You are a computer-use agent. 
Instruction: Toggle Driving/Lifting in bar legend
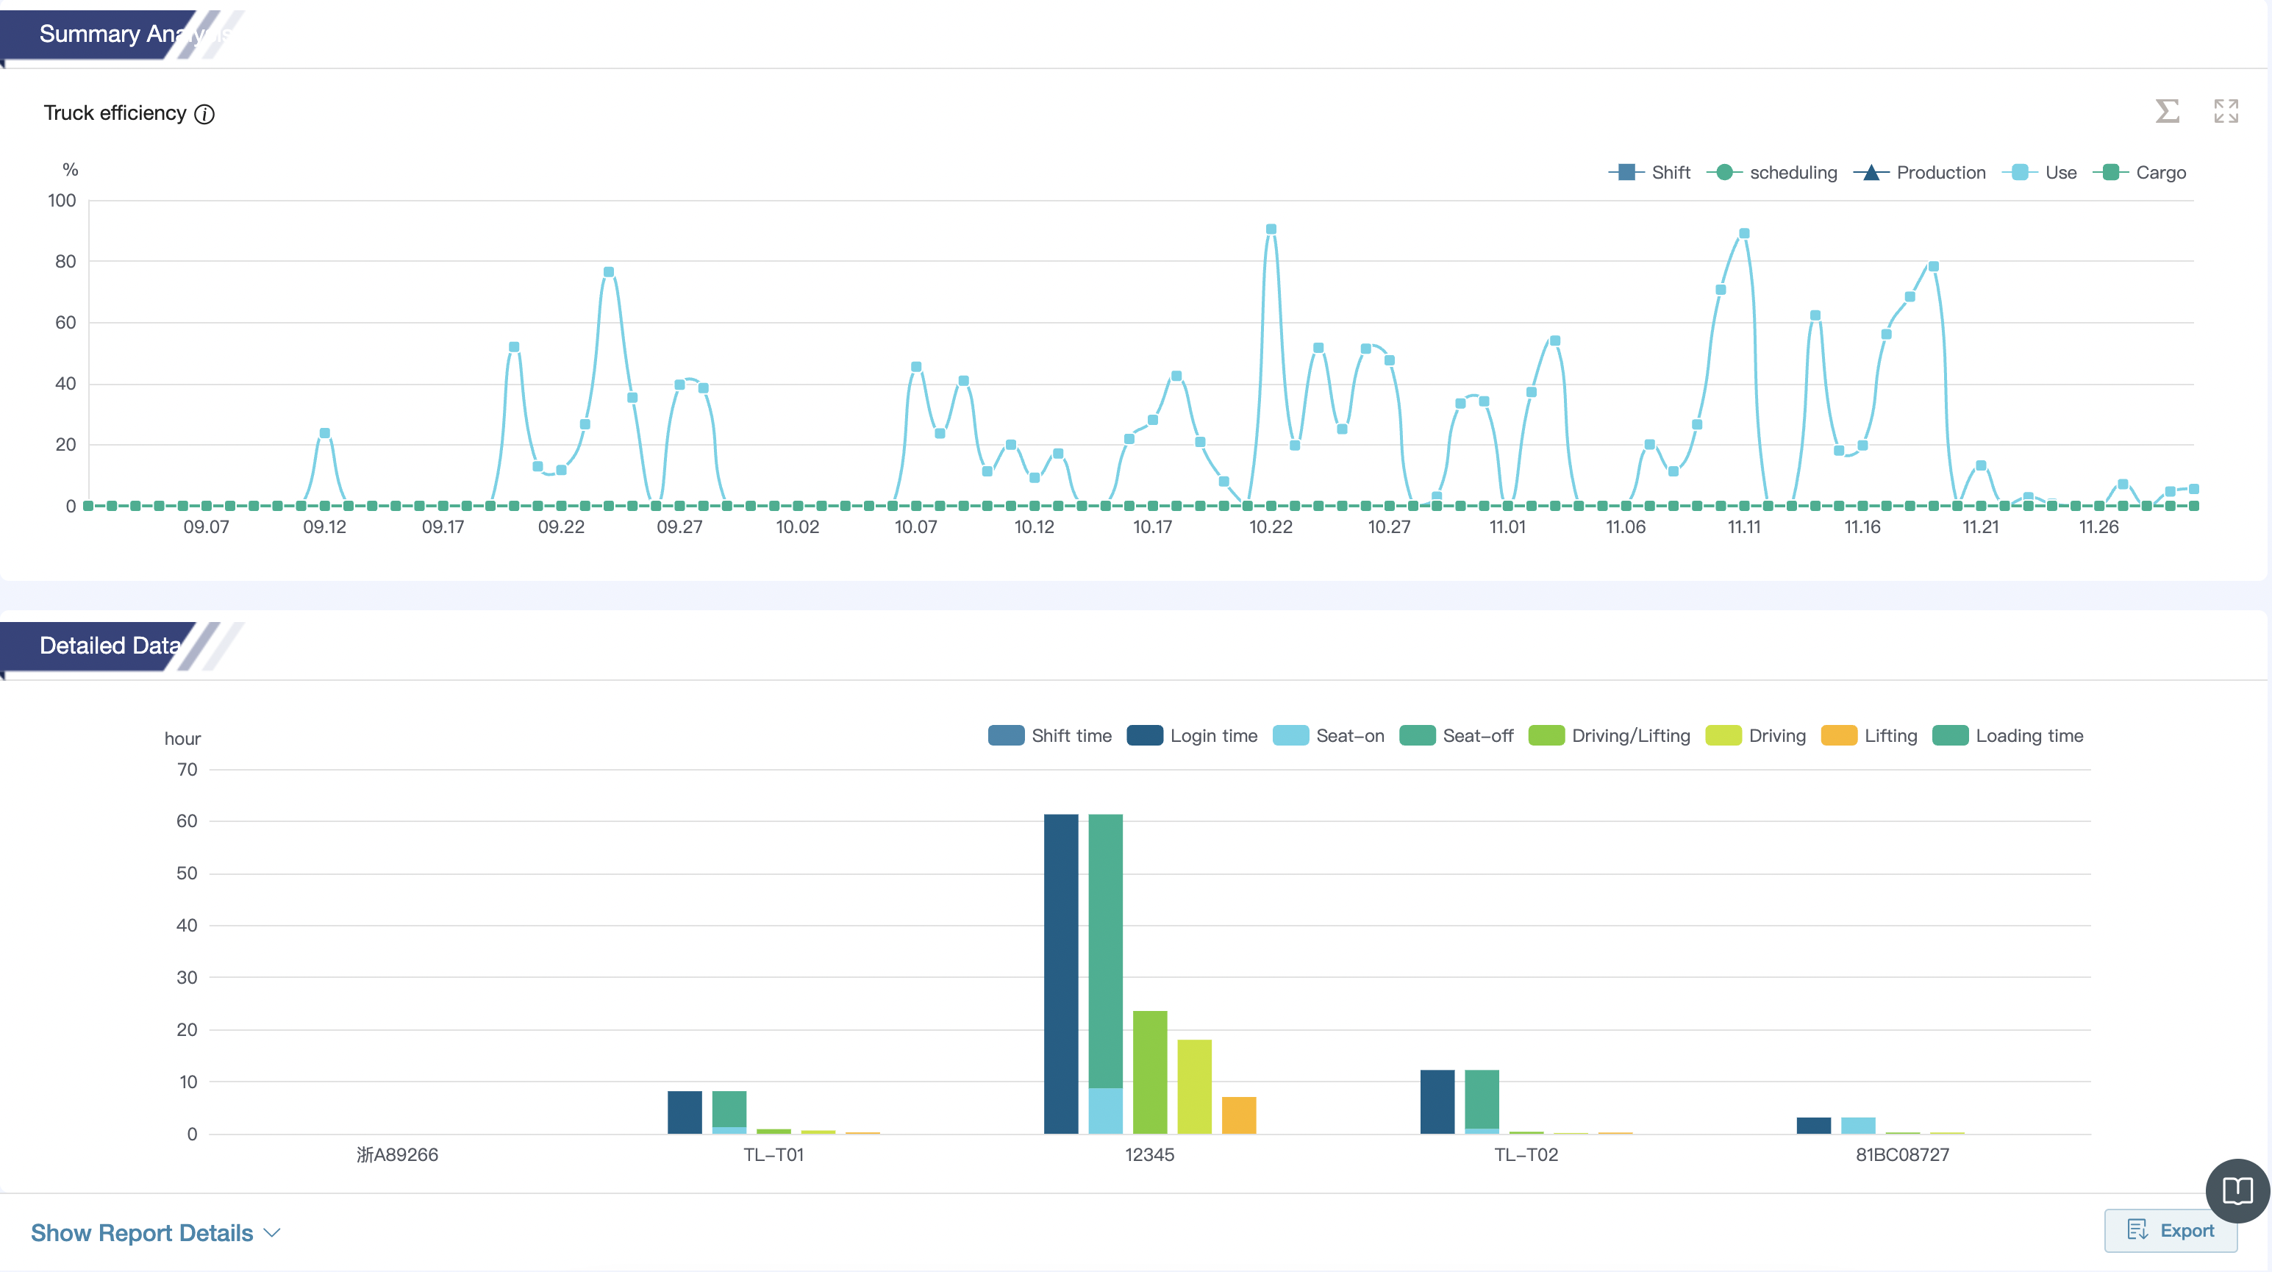point(1610,736)
